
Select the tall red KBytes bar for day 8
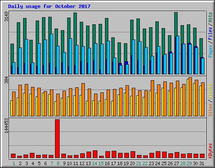(x=57, y=139)
